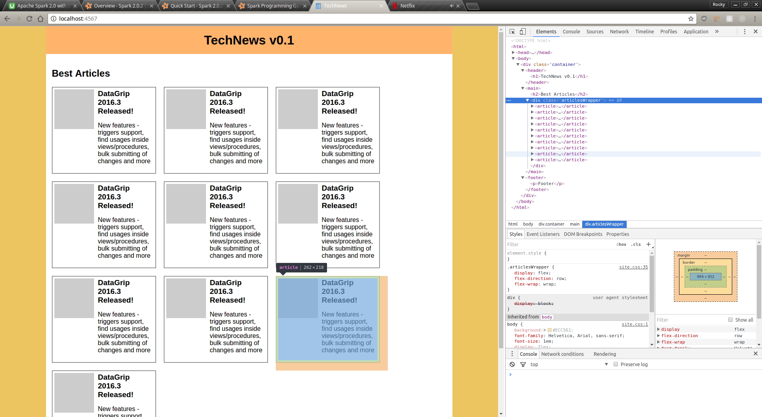Collapse the header element in DOM tree

click(523, 70)
